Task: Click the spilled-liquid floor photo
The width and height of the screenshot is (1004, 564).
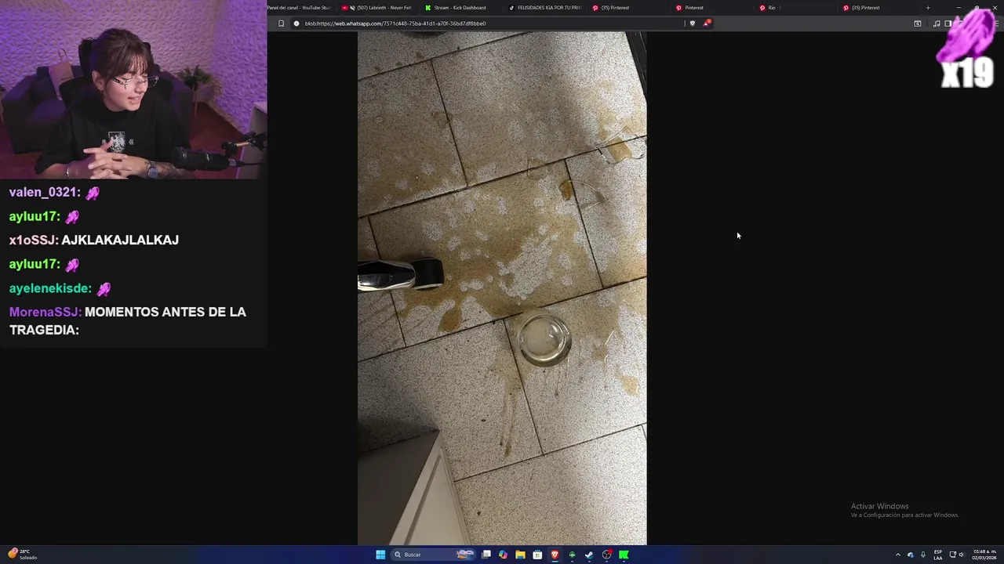Action: (502, 287)
